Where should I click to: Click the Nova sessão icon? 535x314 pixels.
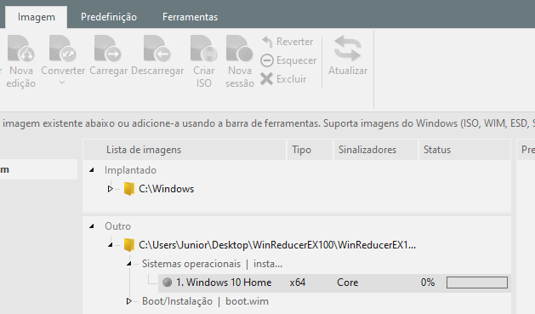pos(240,49)
